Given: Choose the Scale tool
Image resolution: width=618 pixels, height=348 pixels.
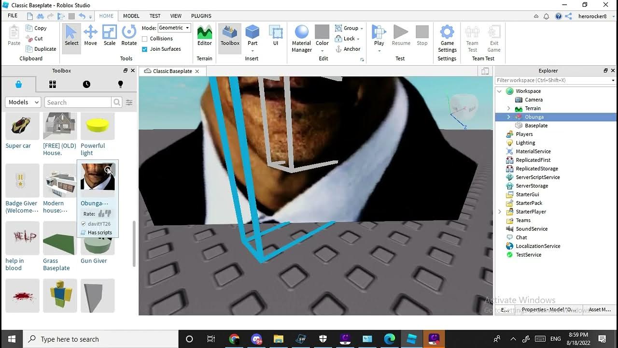Looking at the screenshot, I should click(110, 36).
